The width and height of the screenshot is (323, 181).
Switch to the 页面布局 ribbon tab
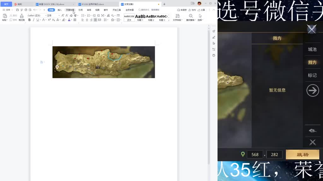(70, 10)
